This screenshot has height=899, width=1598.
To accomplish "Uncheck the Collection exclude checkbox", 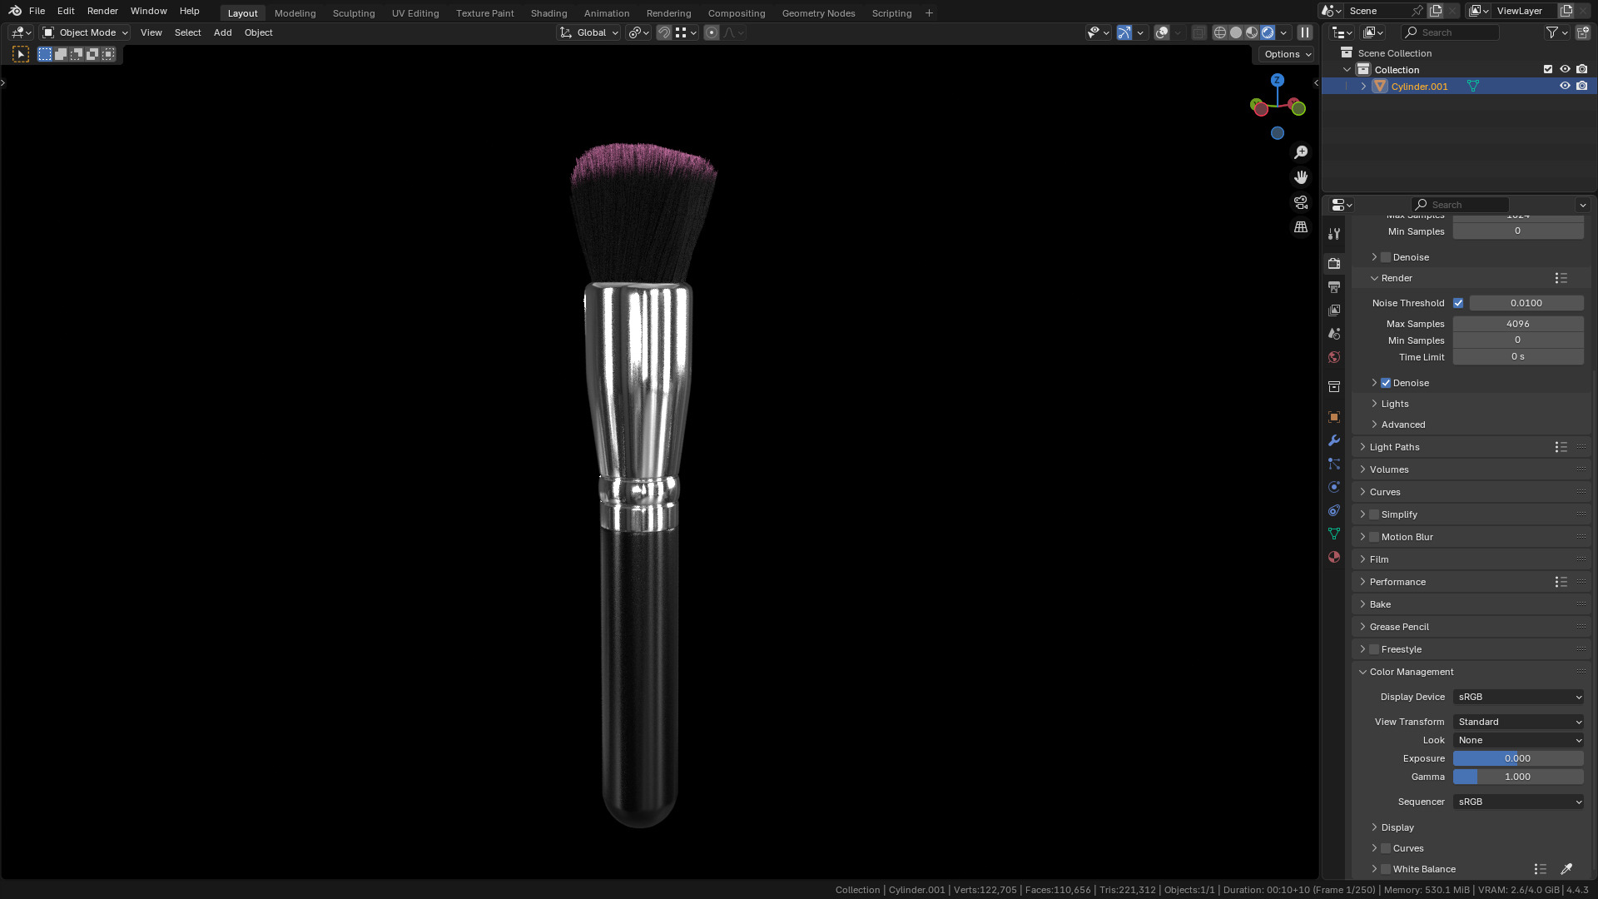I will tap(1548, 69).
